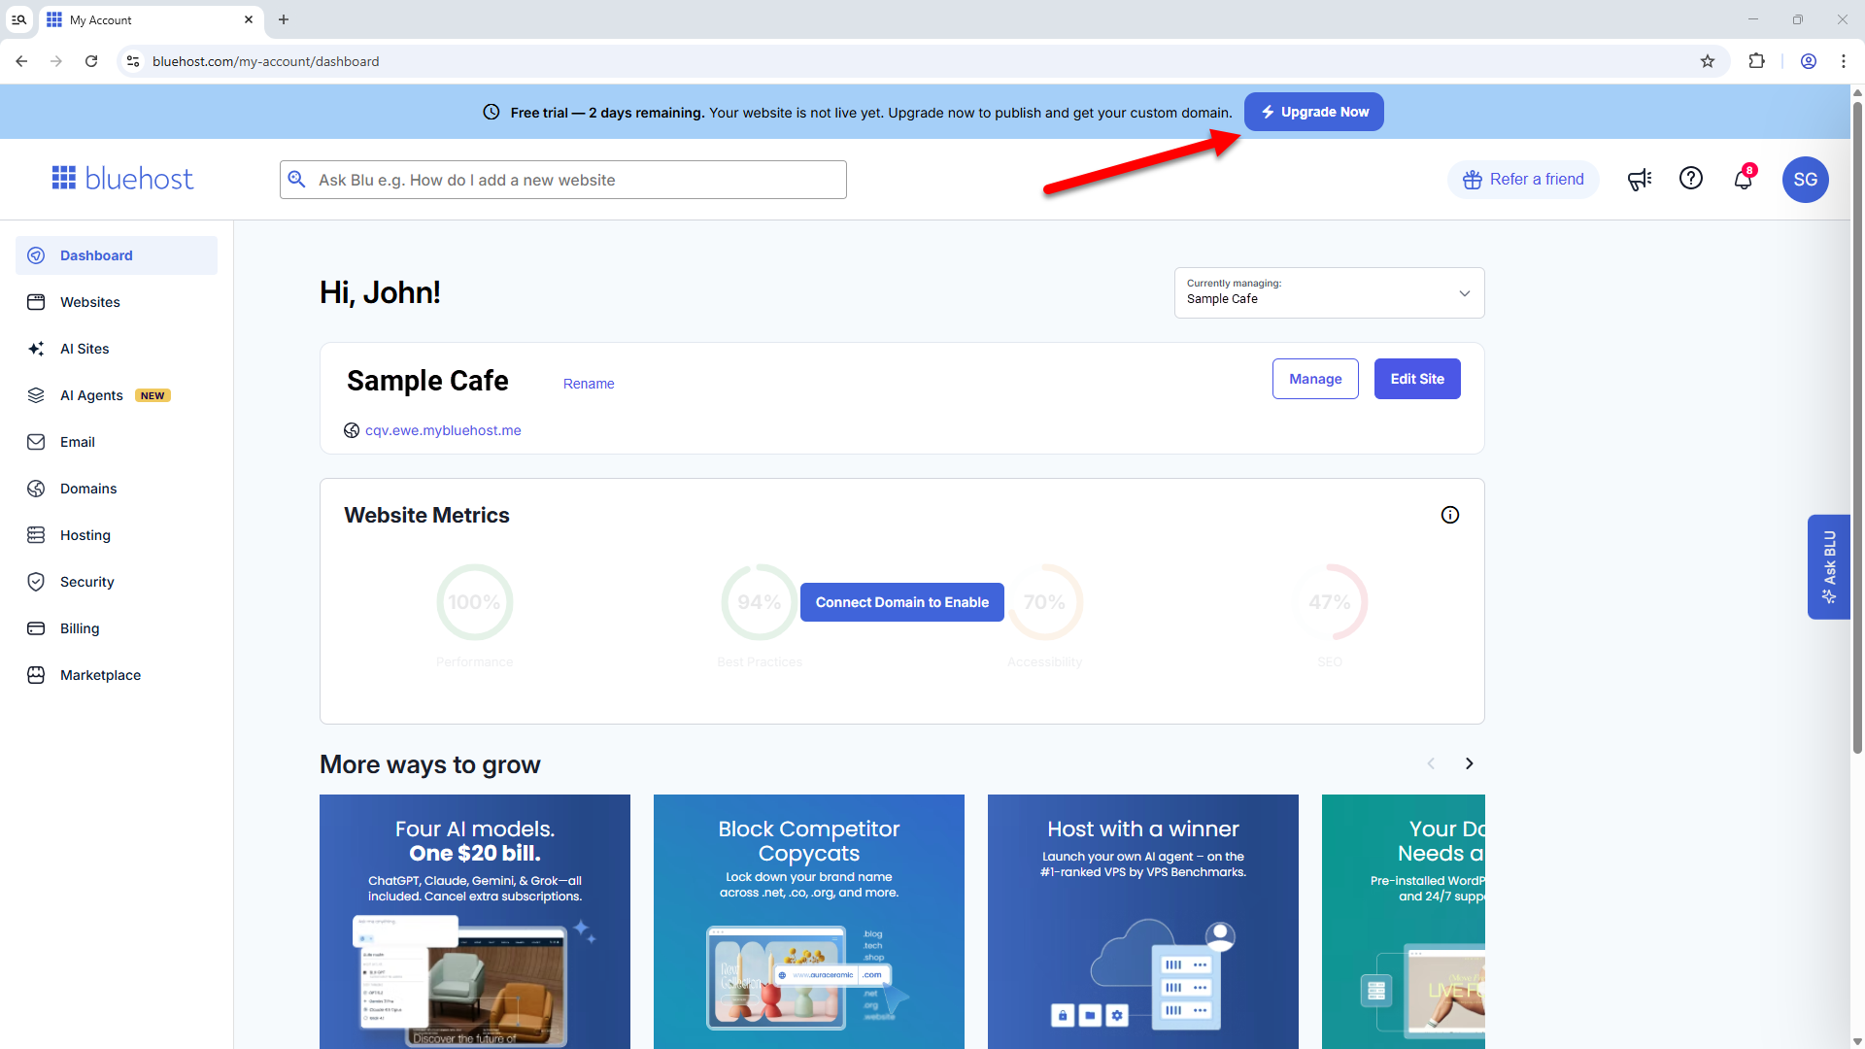Open AI Agents in the sidebar

pyautogui.click(x=117, y=395)
